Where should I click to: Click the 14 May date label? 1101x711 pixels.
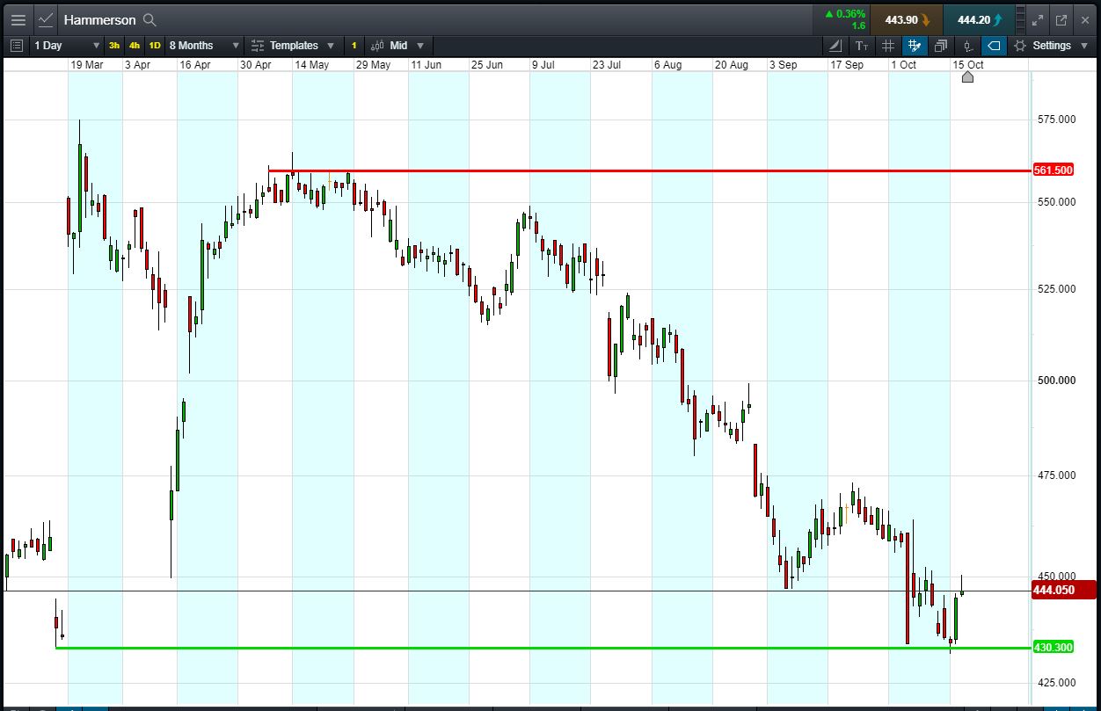point(312,65)
